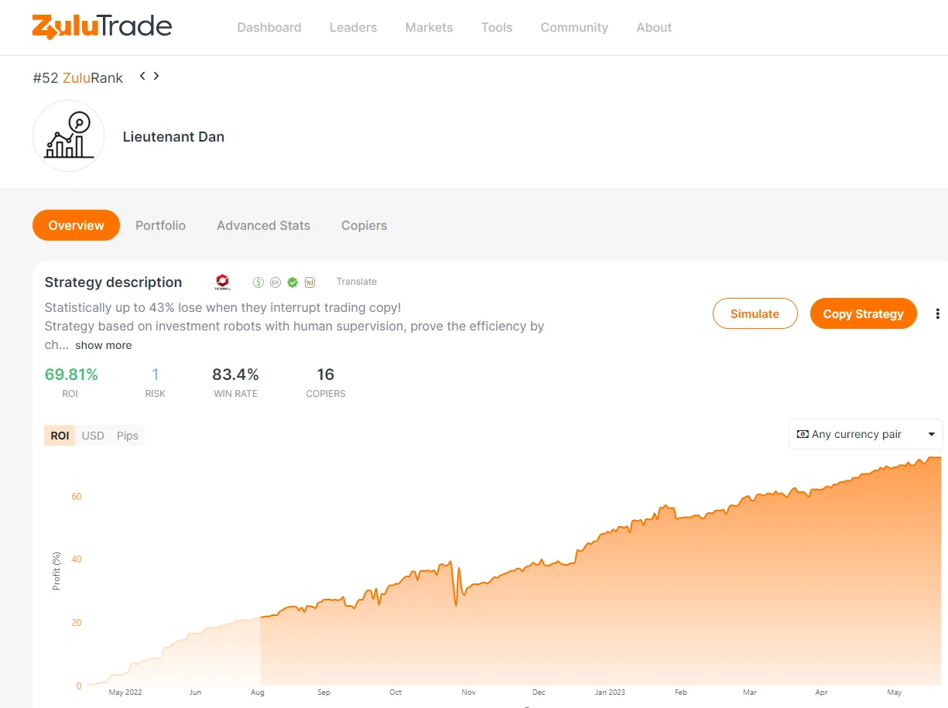This screenshot has height=708, width=948.
Task: Open the three-dot more options menu
Action: click(938, 313)
